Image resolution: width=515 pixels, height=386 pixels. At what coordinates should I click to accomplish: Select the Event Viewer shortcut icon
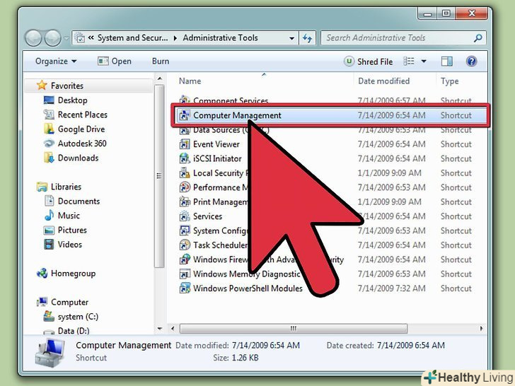coord(184,144)
